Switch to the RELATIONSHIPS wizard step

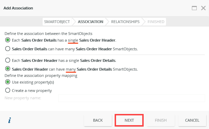pyautogui.click(x=125, y=22)
